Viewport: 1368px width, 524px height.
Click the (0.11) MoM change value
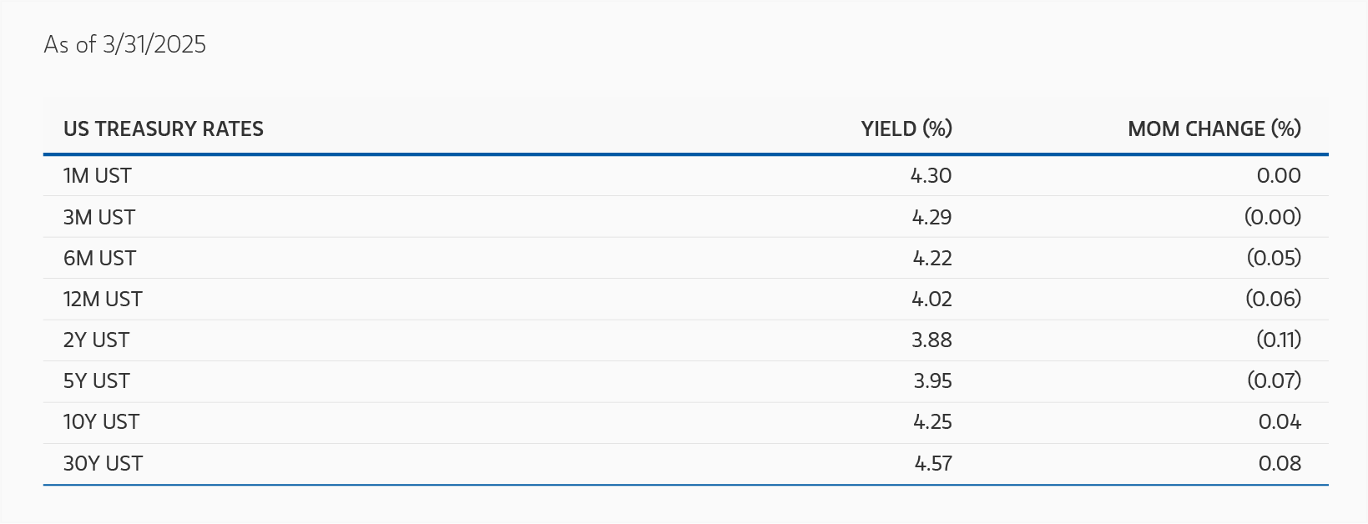tap(1279, 340)
